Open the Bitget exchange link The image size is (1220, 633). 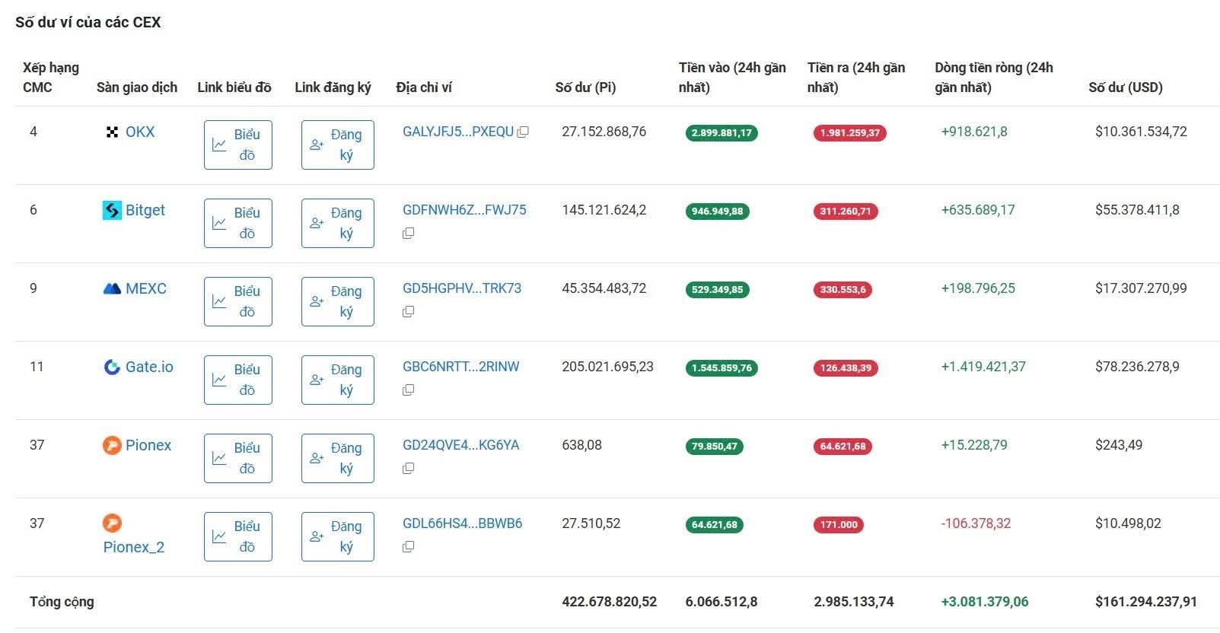tap(145, 210)
